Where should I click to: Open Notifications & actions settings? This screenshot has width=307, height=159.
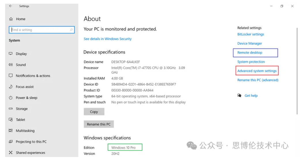click(x=33, y=76)
